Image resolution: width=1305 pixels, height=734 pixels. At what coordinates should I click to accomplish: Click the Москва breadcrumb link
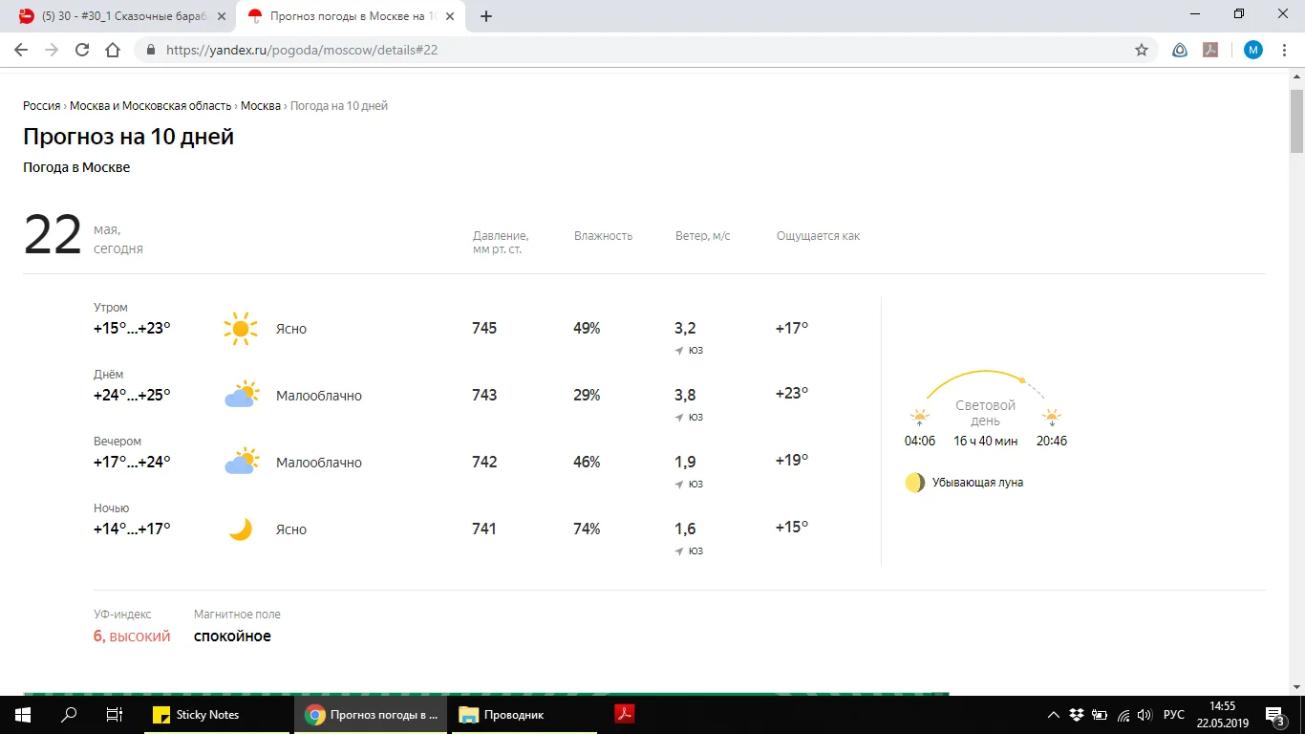tap(260, 106)
